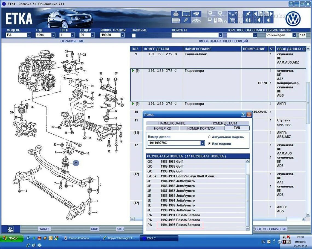This screenshot has height=249, width=312.
Task: Open the ПОДГР dropdown showing 99
Action: click(x=93, y=35)
